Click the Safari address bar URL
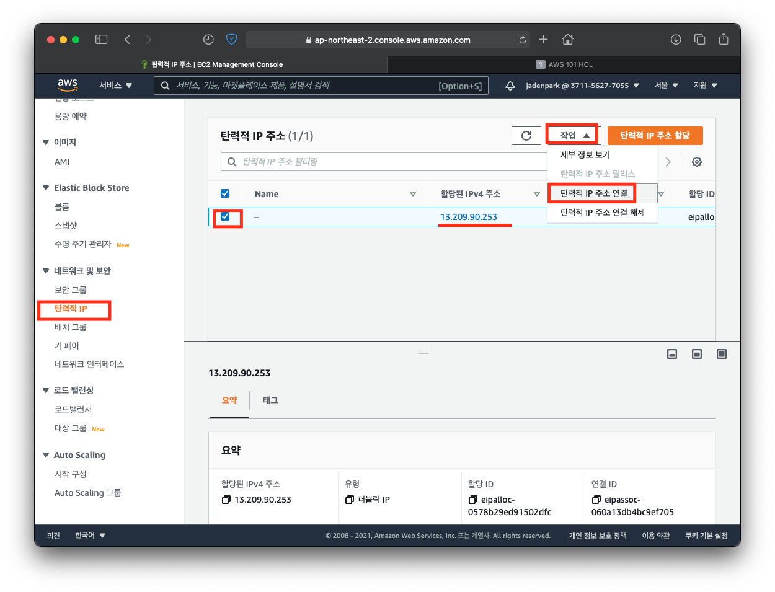775x592 pixels. pyautogui.click(x=392, y=40)
